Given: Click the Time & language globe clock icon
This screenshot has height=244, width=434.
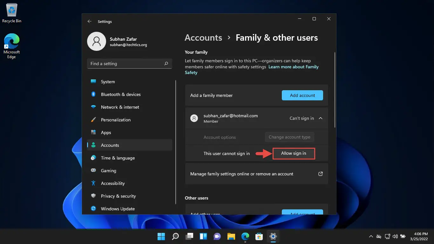Looking at the screenshot, I should pos(93,158).
